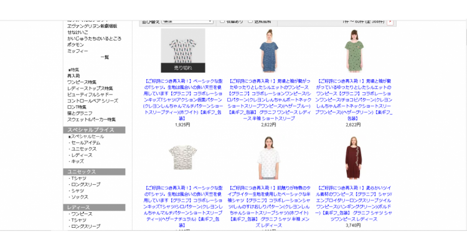
Task: Open 猫とグラニフ link
Action: click(x=80, y=113)
